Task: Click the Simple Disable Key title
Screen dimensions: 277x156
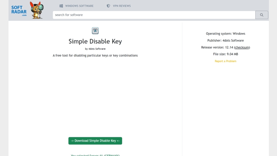Action: click(95, 41)
